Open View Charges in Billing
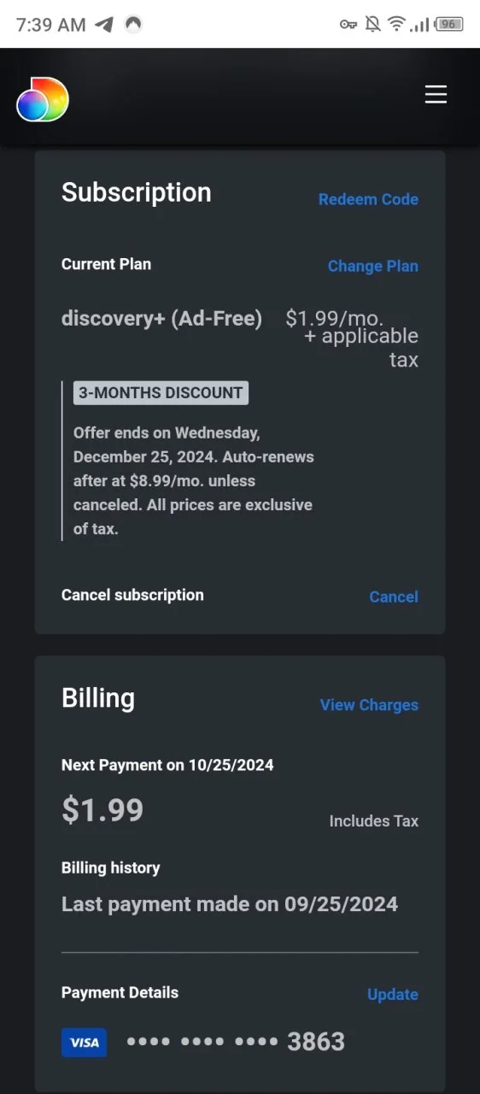Viewport: 480px width, 1094px height. [369, 705]
